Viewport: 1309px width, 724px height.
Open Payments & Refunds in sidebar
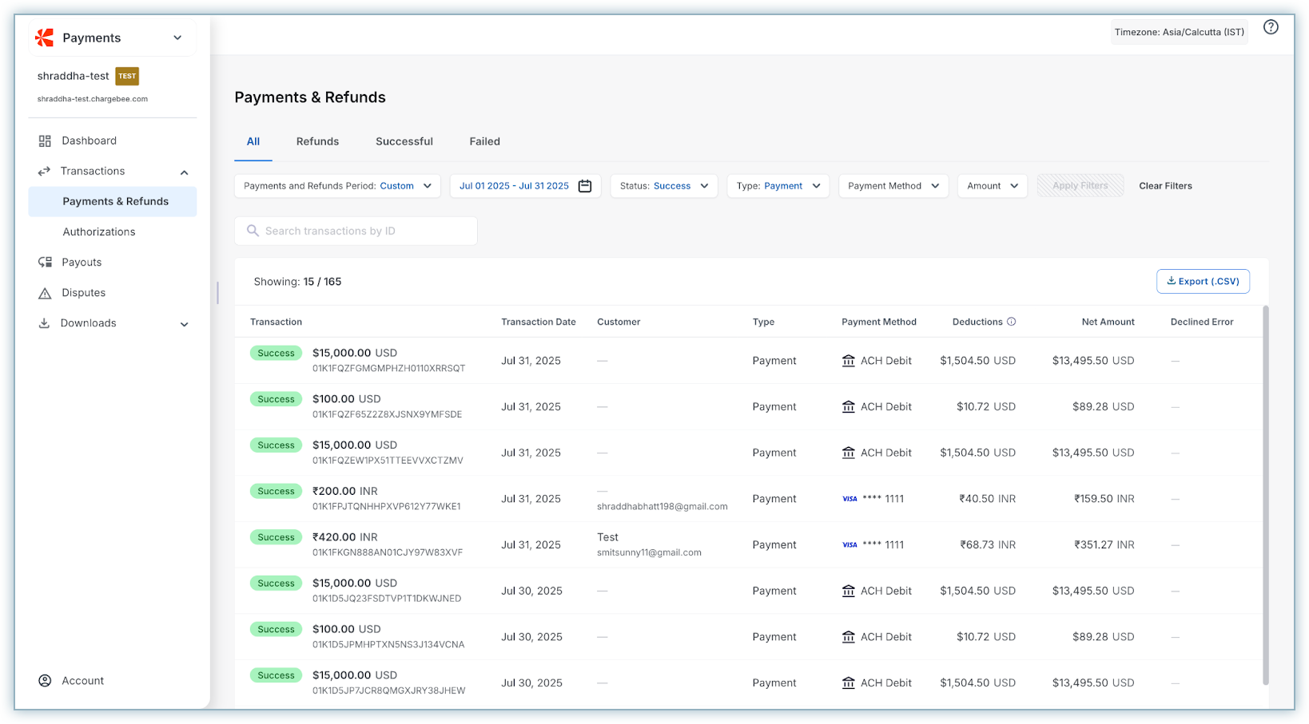(x=113, y=201)
